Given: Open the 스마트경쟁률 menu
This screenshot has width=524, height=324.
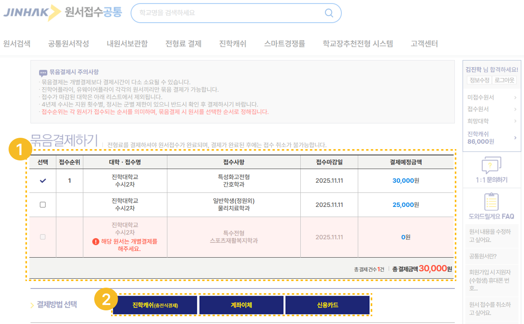Looking at the screenshot, I should (285, 44).
